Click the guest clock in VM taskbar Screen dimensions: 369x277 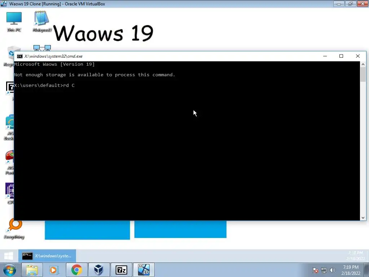[x=355, y=256]
